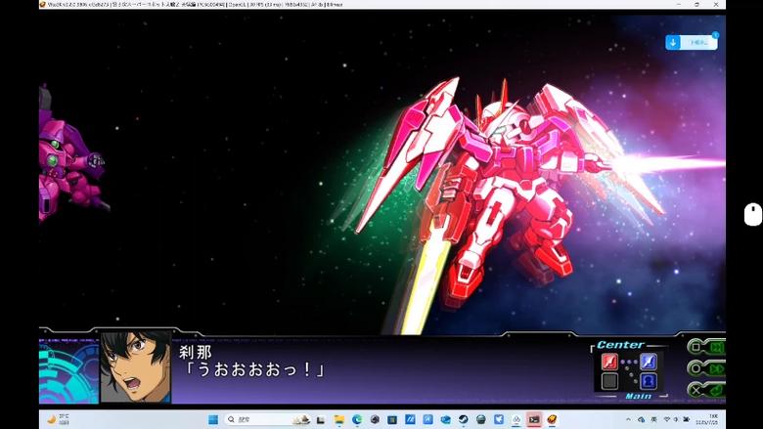The image size is (763, 429).
Task: Open the weather widget on taskbar
Action: [59, 420]
